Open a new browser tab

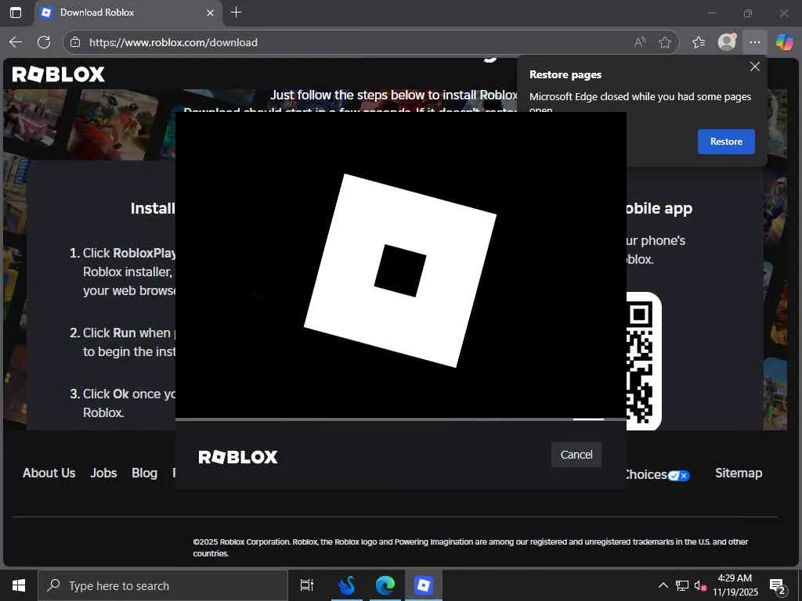coord(236,13)
